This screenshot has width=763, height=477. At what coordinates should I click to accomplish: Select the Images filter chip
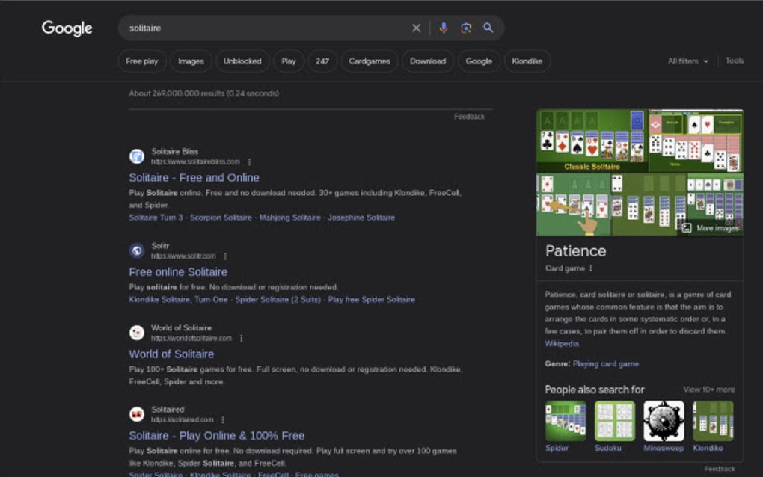pos(191,61)
